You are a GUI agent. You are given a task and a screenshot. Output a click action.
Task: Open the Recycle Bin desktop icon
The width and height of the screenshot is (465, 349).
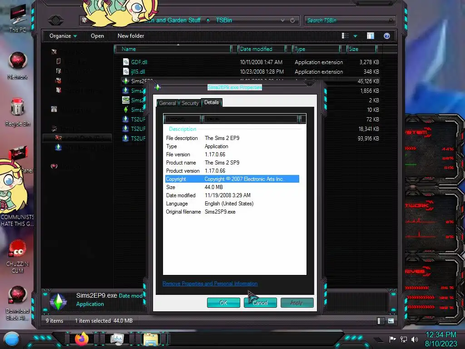coord(18,112)
